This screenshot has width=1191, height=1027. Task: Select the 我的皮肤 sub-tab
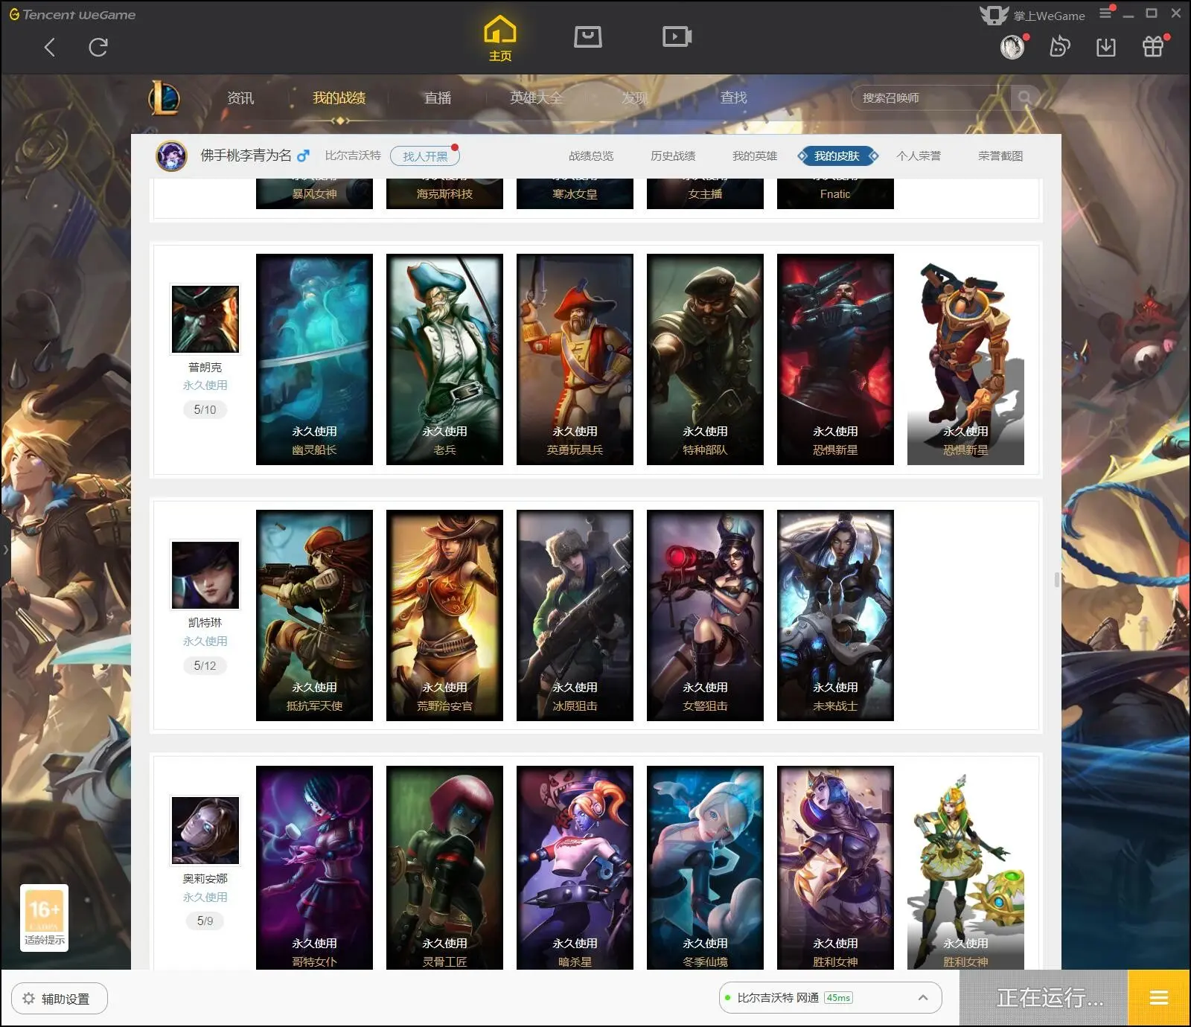(x=837, y=156)
